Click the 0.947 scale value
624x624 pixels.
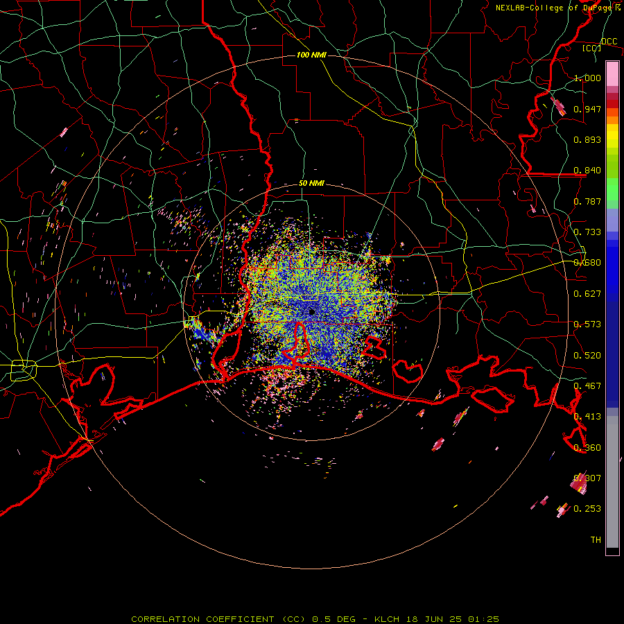tap(587, 109)
